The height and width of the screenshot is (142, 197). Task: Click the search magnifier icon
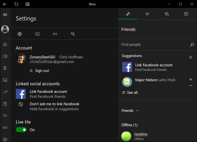click(x=192, y=45)
